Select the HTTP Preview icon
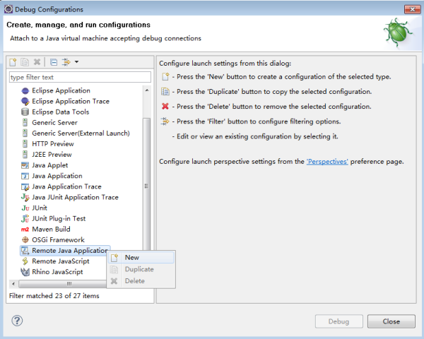The width and height of the screenshot is (424, 339). pyautogui.click(x=25, y=144)
